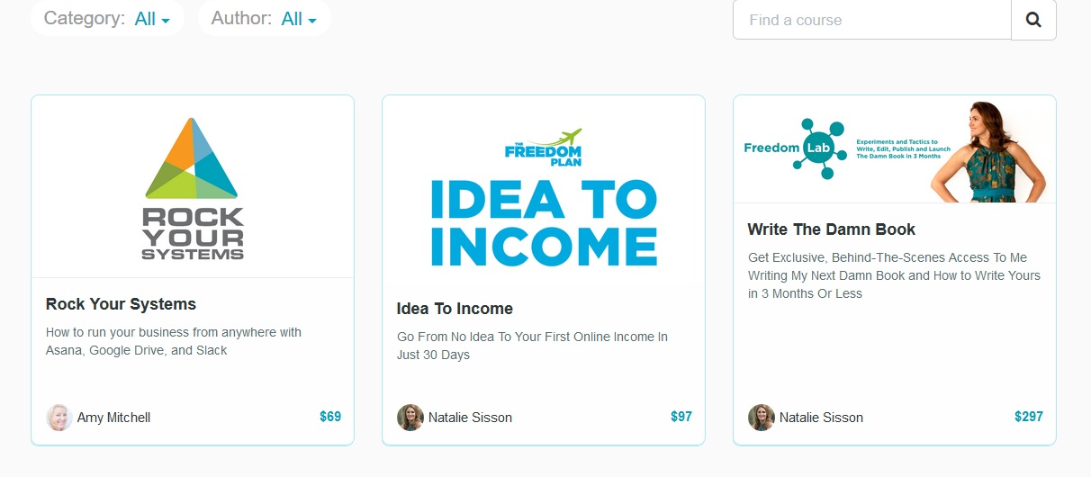Open the Rock Your Systems course title
This screenshot has width=1091, height=477.
(121, 304)
